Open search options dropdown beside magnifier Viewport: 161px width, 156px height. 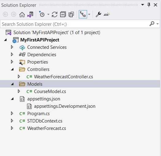(157, 24)
